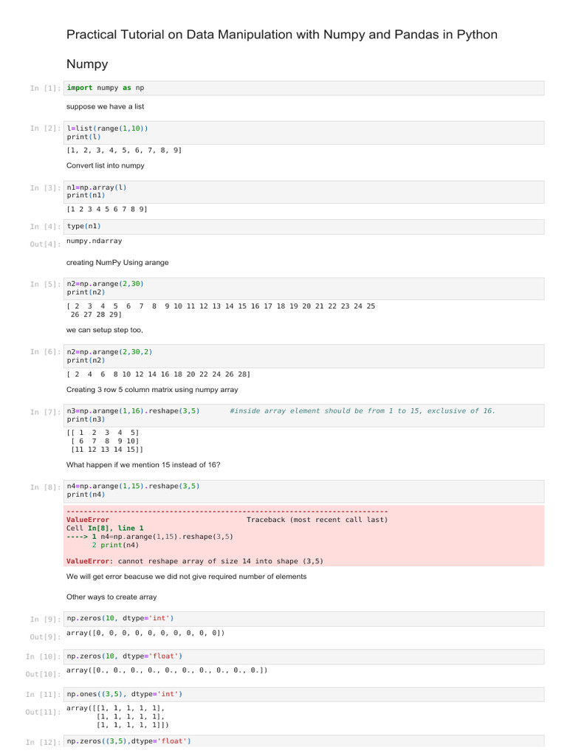Screen dimensions: 567x756
Task: Click the numpy.ndarray output text
Action: (94, 241)
